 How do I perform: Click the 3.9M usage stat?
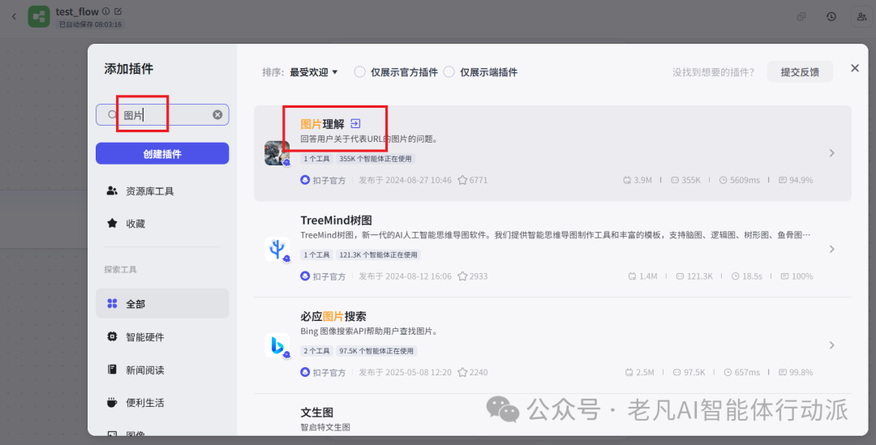click(637, 180)
